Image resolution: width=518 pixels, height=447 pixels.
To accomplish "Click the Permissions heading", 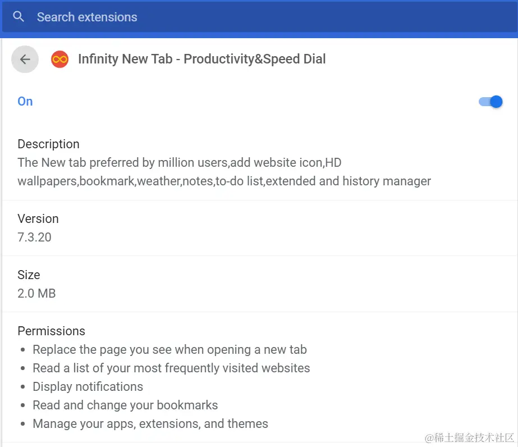I will tap(51, 331).
